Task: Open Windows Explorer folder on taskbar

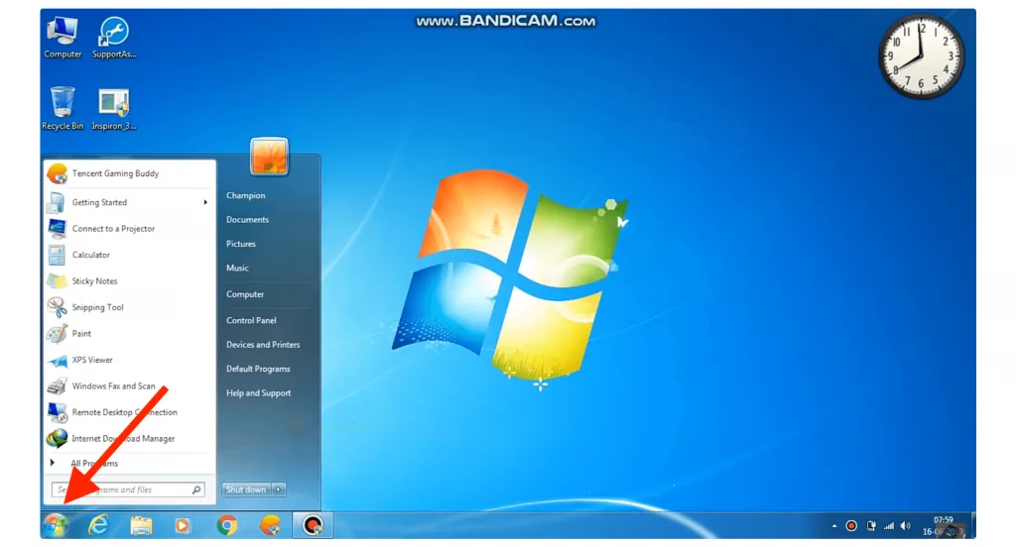Action: (x=141, y=525)
